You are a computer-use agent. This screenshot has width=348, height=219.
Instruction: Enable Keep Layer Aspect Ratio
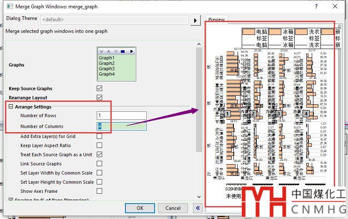click(99, 145)
